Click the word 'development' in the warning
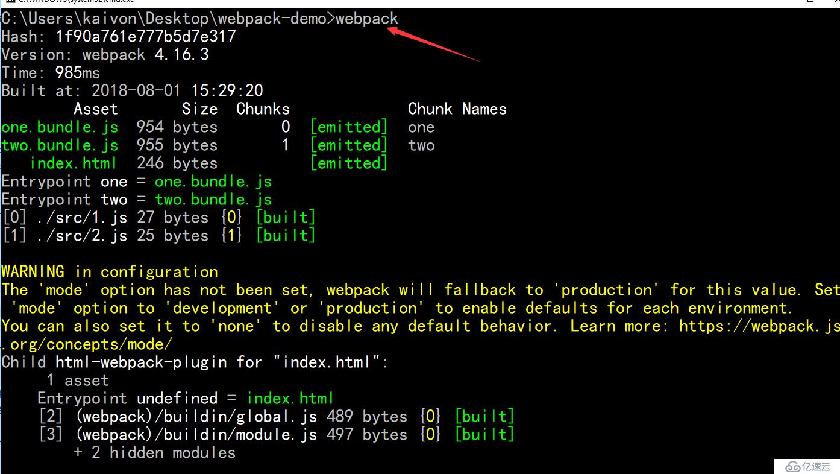Screen dimensions: 840x474 point(222,308)
